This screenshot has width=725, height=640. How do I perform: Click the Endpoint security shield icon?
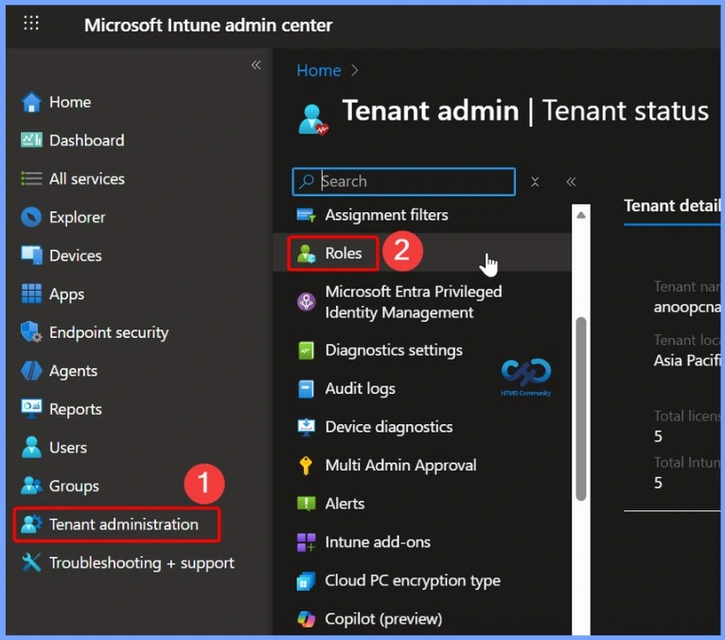[31, 332]
